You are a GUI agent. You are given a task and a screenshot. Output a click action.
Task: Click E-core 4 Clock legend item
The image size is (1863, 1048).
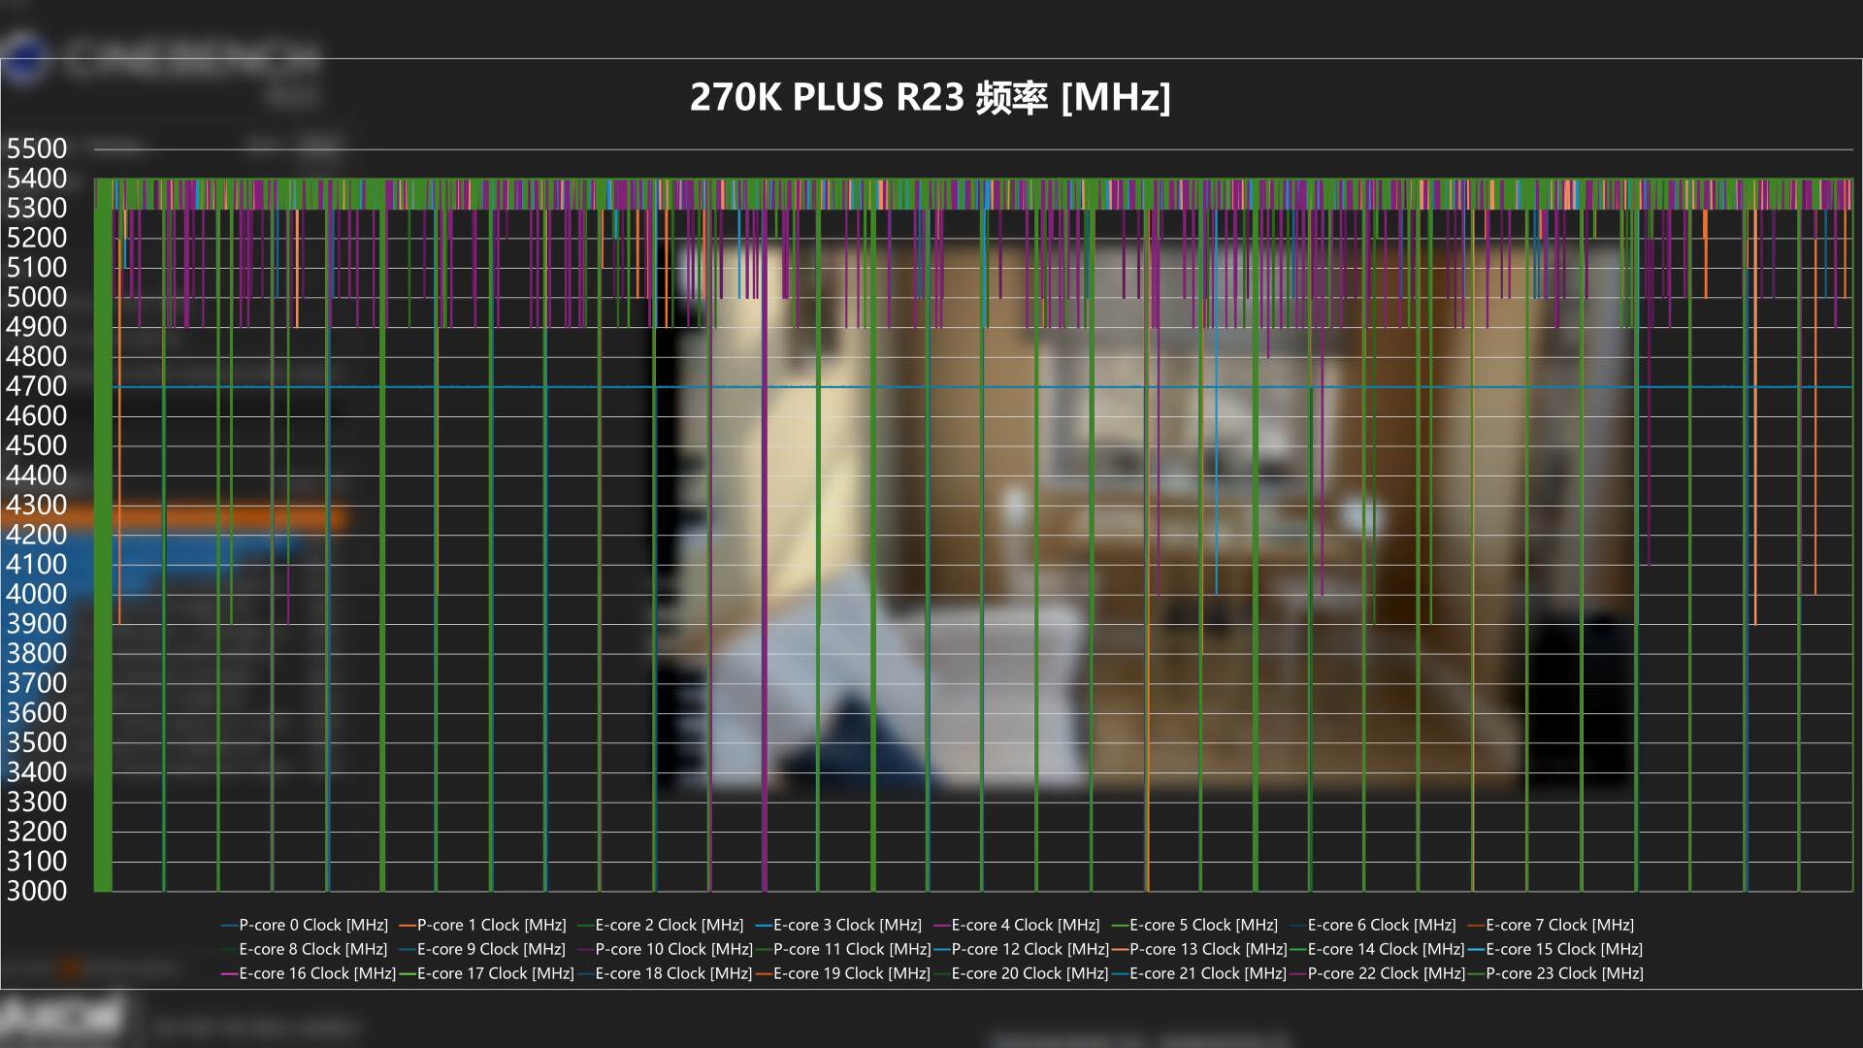(1025, 925)
